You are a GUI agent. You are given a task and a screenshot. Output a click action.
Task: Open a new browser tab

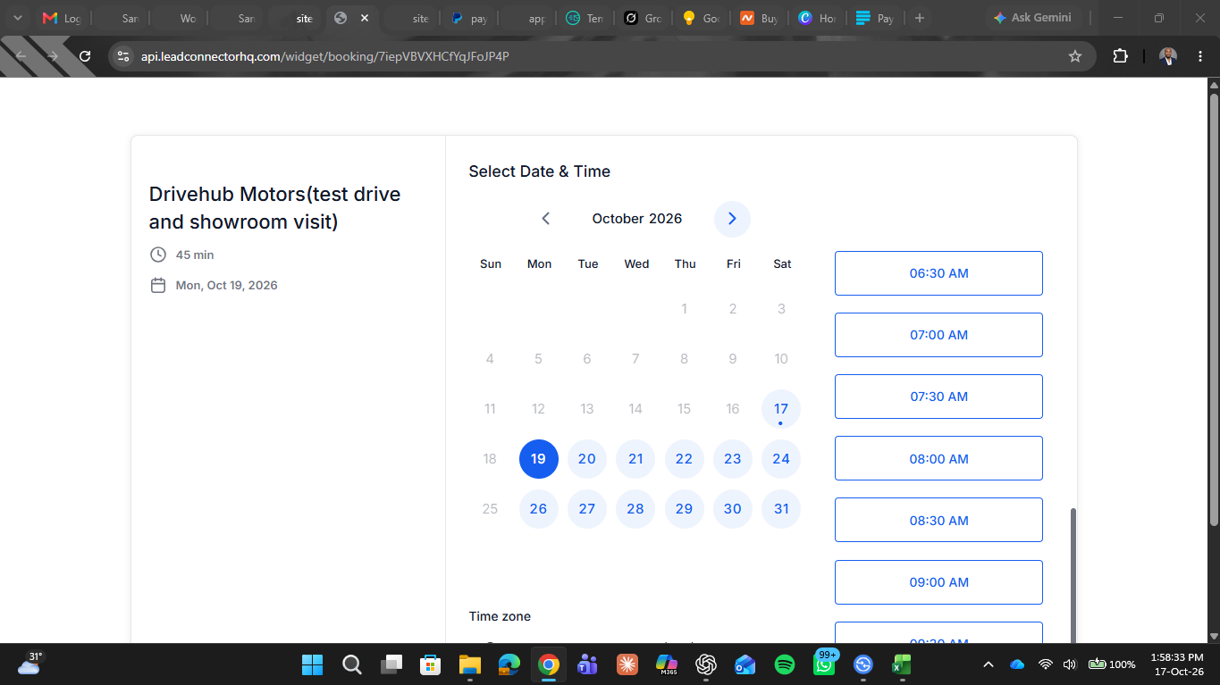[920, 18]
